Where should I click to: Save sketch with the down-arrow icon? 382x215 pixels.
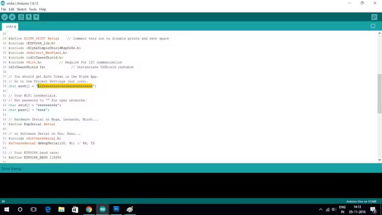[36, 17]
